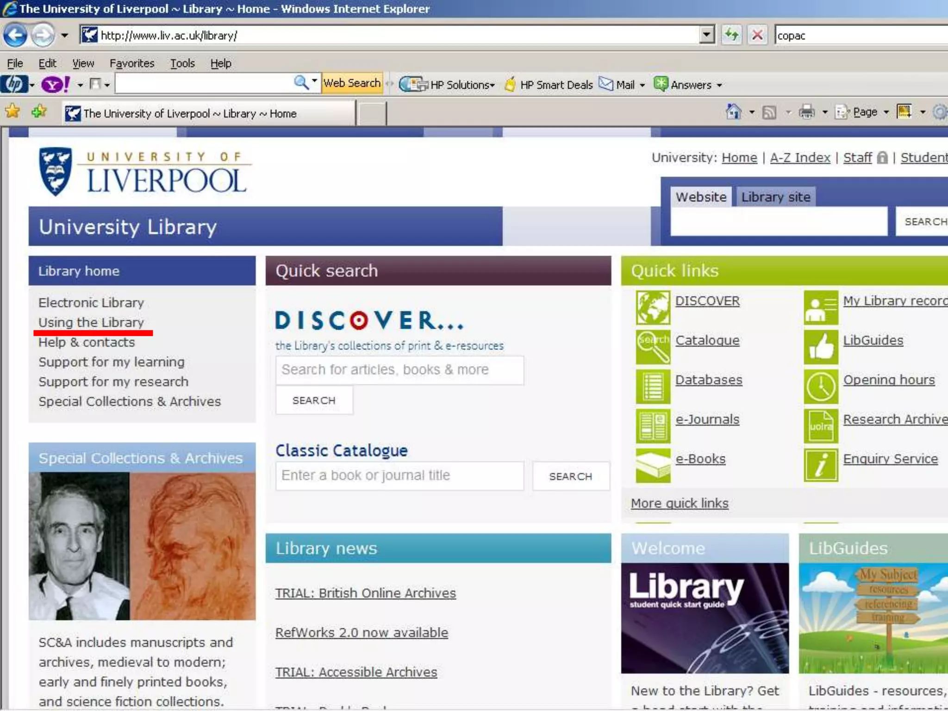
Task: Click the Enquiry Service info icon
Action: pos(821,465)
